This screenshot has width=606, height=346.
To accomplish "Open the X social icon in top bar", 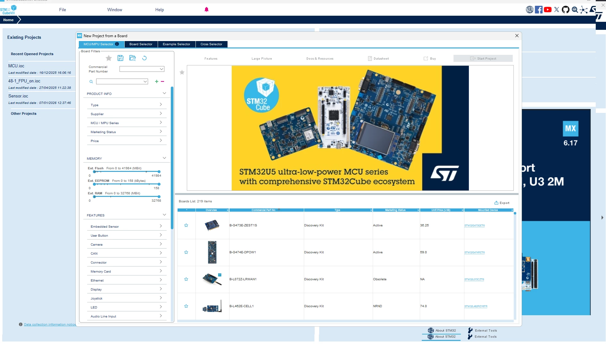I will [557, 10].
